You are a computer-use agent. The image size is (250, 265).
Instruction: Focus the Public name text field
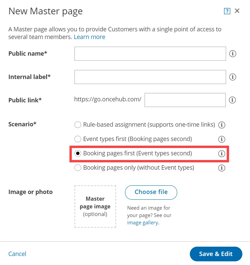point(150,54)
